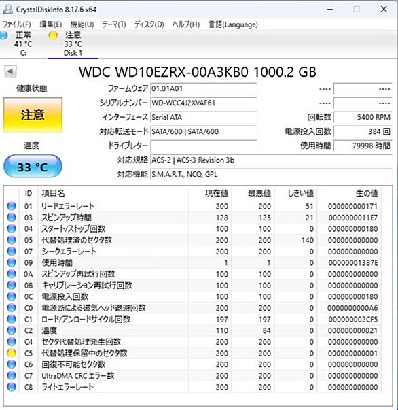
Task: Open the 言語(Language) menu
Action: coord(233,24)
